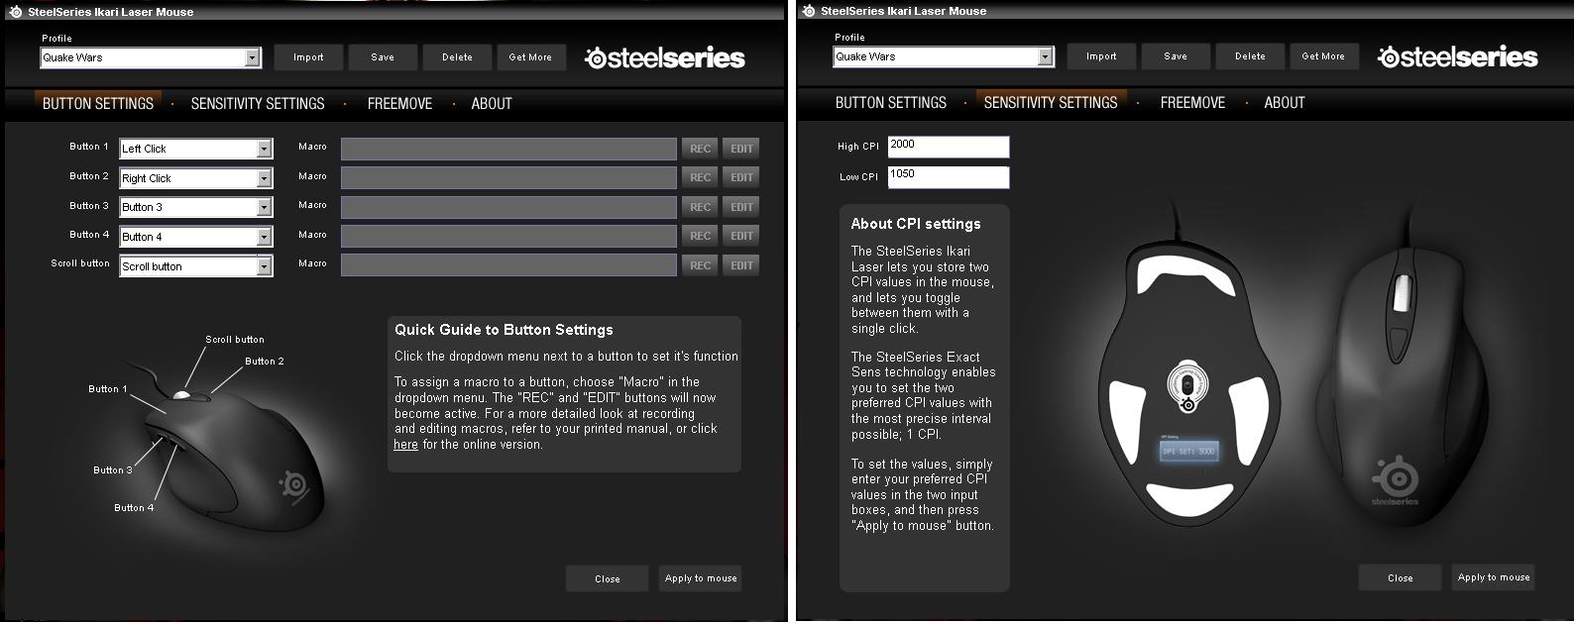This screenshot has height=624, width=1576.
Task: Expand the Button 1 function dropdown
Action: click(196, 149)
